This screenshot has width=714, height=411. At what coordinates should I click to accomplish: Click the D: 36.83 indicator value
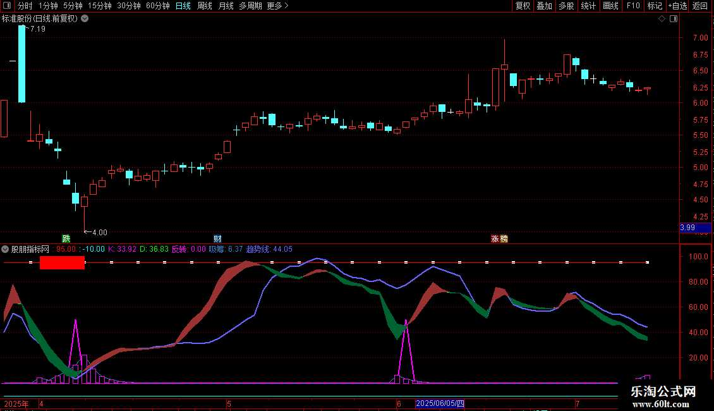(x=154, y=249)
